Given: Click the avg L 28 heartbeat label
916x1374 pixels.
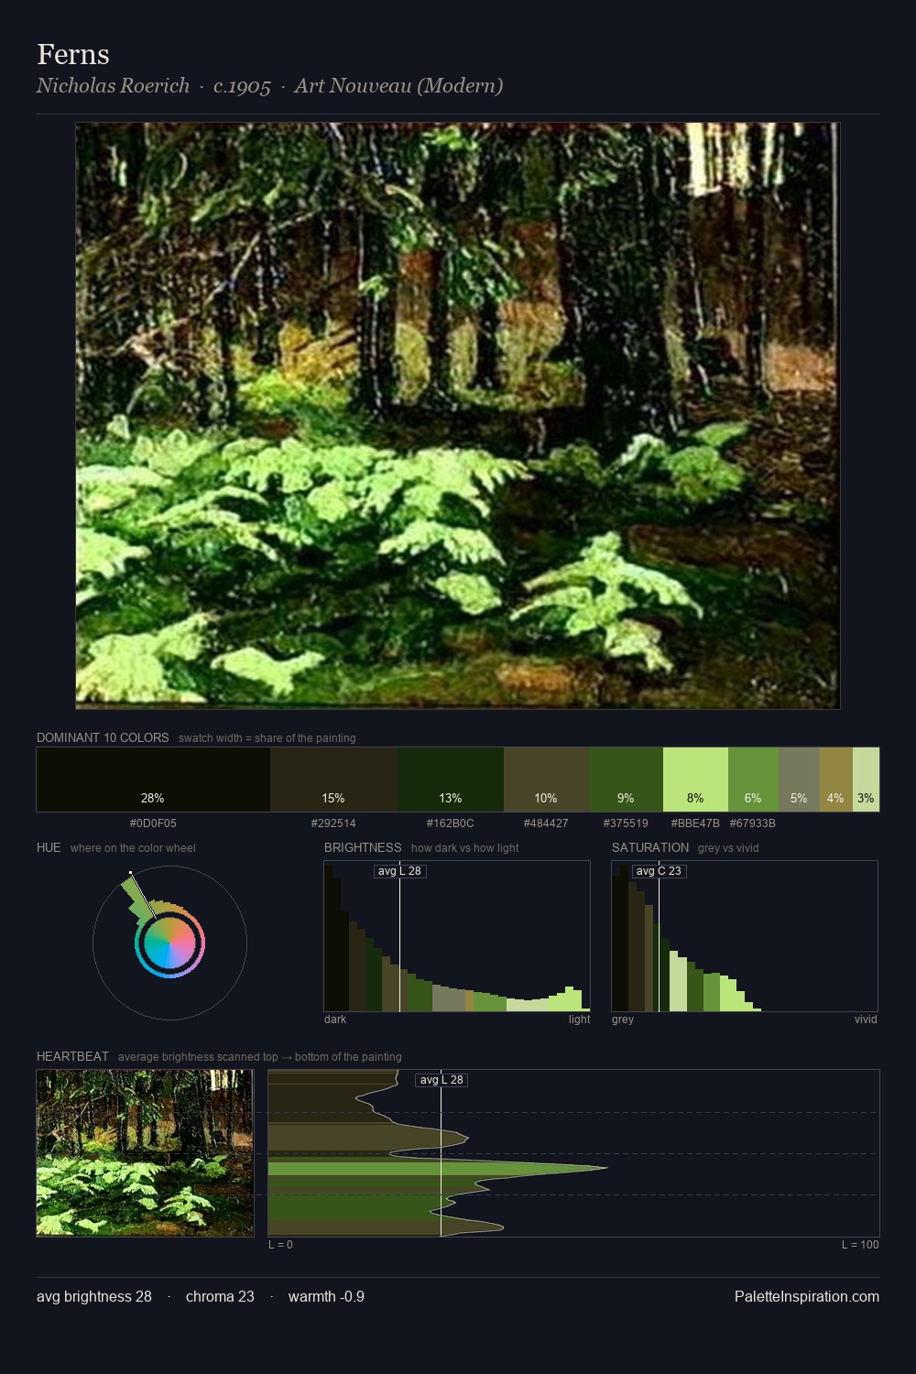Looking at the screenshot, I should pos(442,1080).
